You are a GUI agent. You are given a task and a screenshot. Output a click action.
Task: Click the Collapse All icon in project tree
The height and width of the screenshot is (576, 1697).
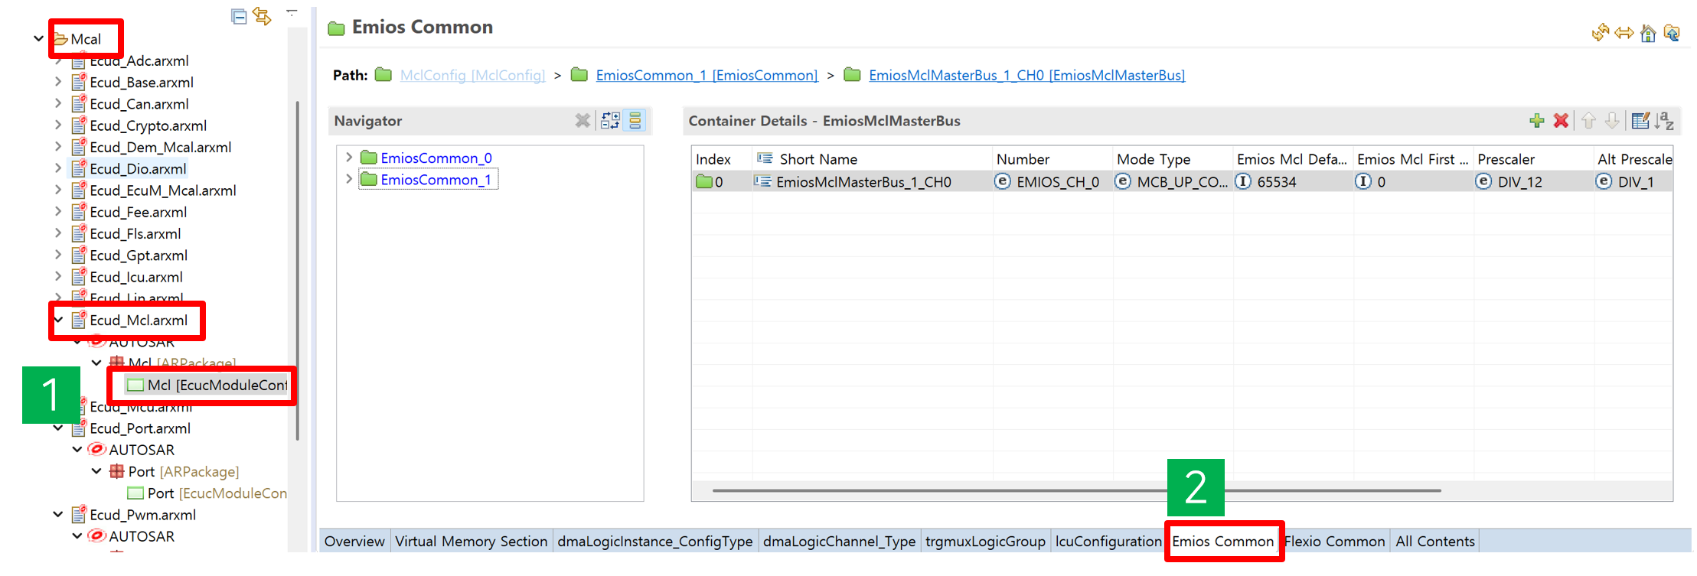tap(239, 17)
